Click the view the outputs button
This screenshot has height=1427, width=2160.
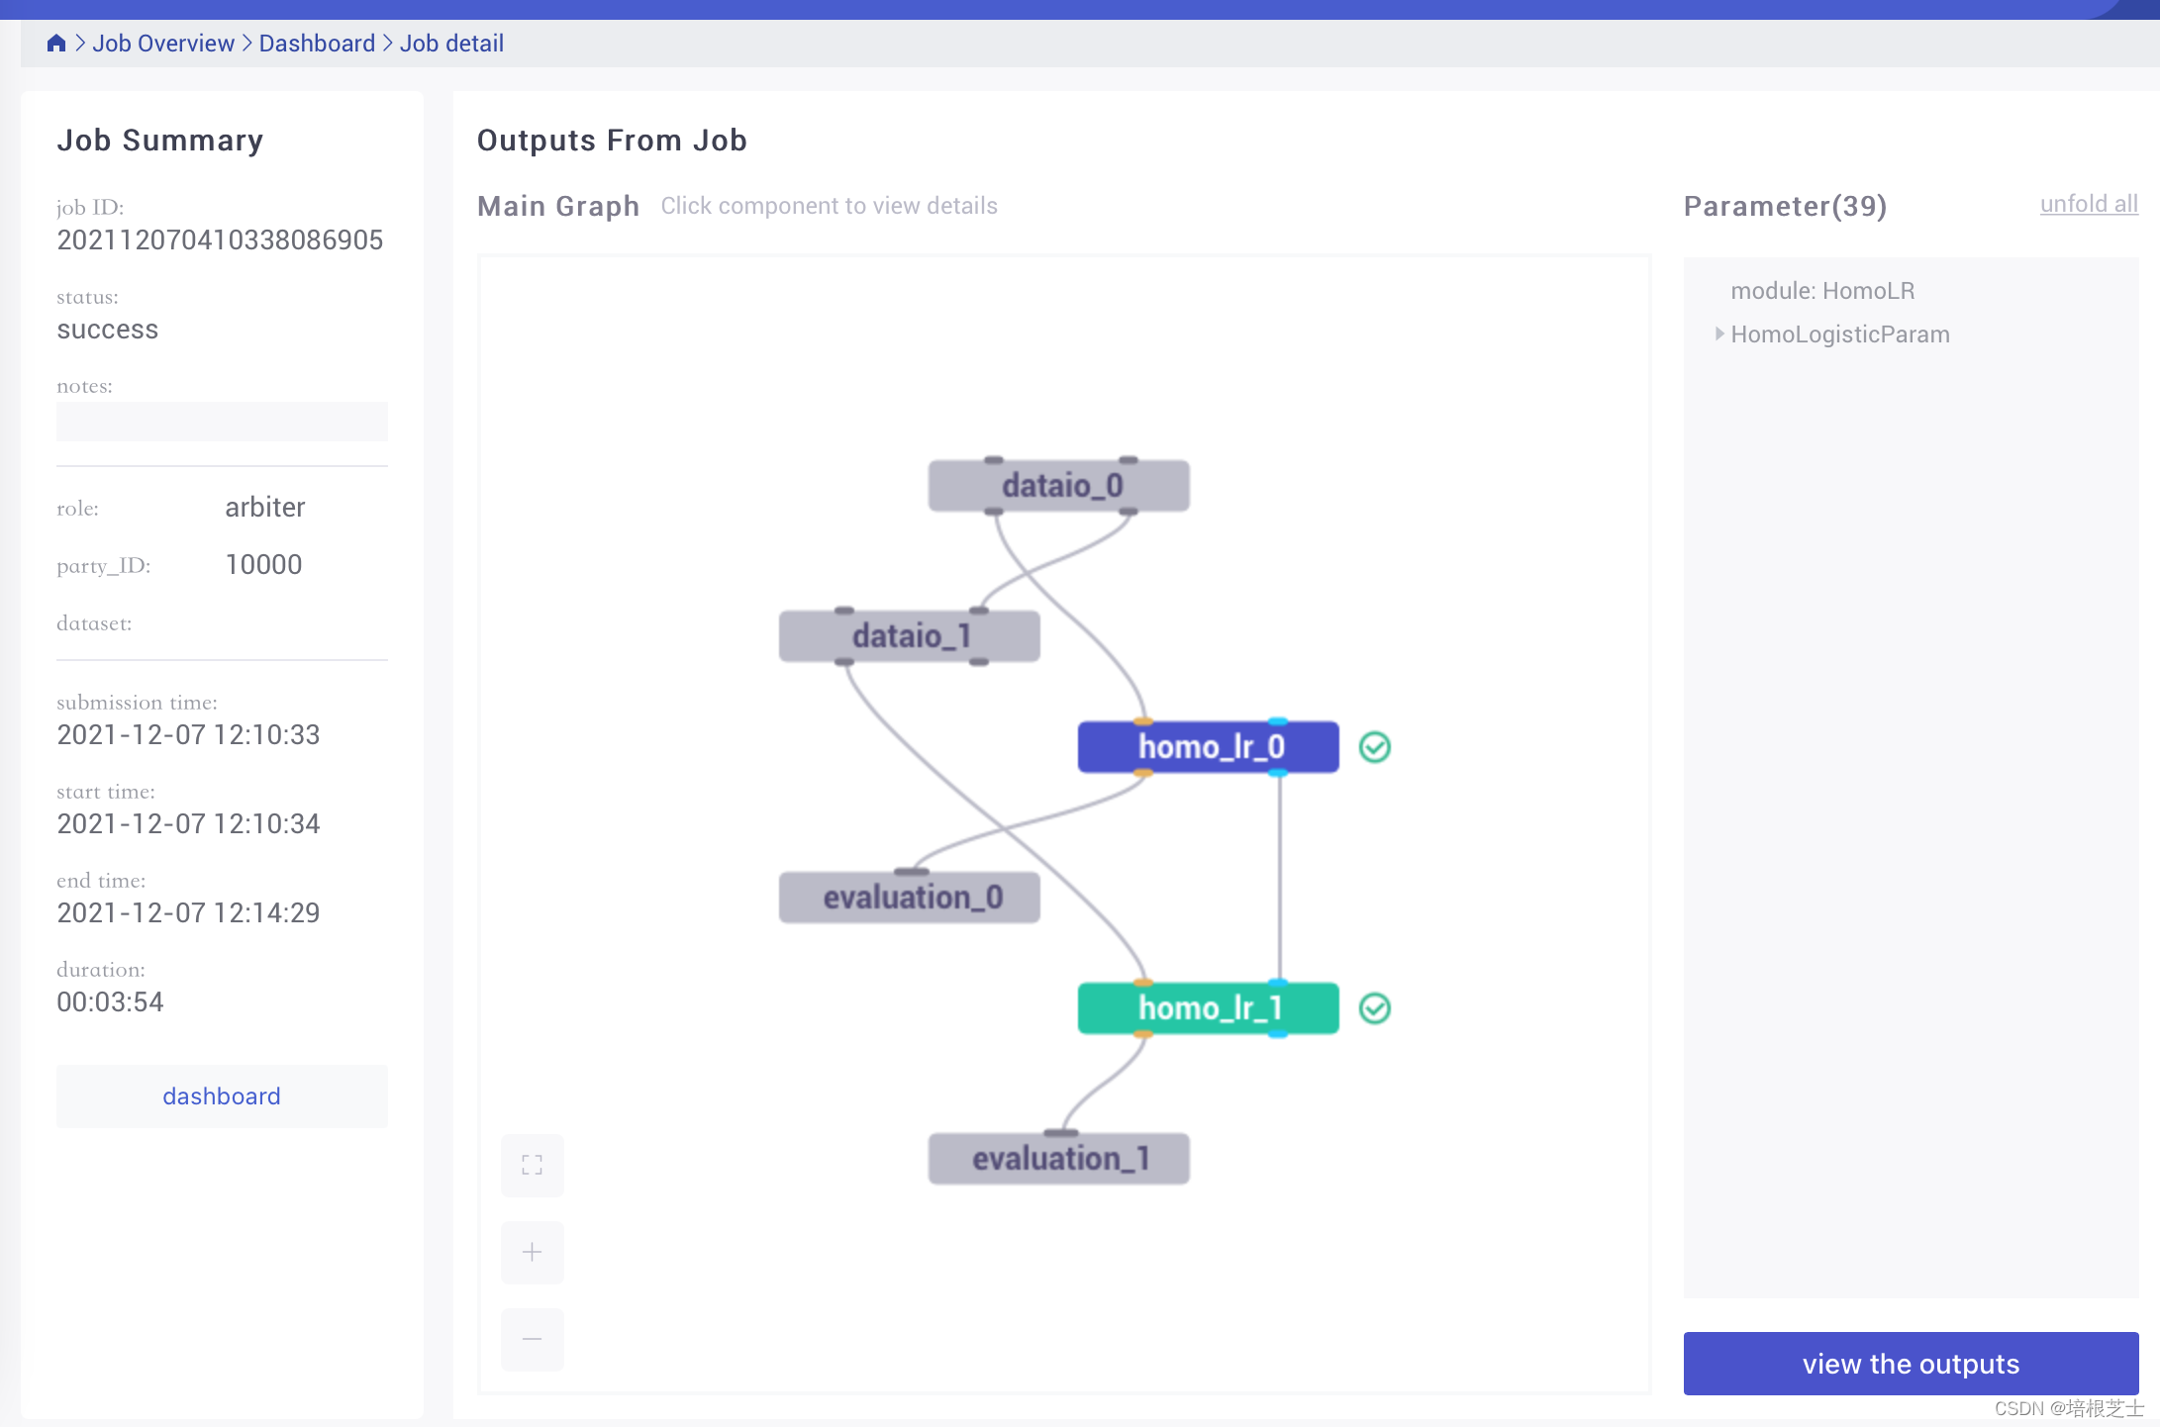coord(1911,1364)
